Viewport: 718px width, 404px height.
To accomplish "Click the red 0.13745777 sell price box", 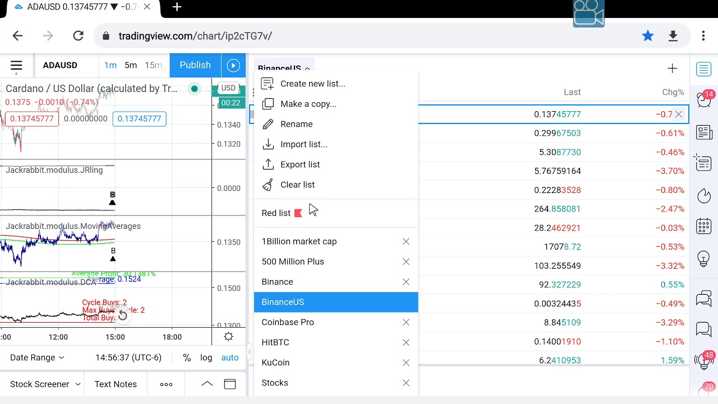I will tap(32, 119).
